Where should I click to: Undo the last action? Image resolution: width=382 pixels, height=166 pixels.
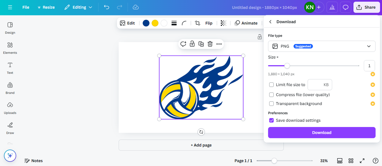click(107, 7)
